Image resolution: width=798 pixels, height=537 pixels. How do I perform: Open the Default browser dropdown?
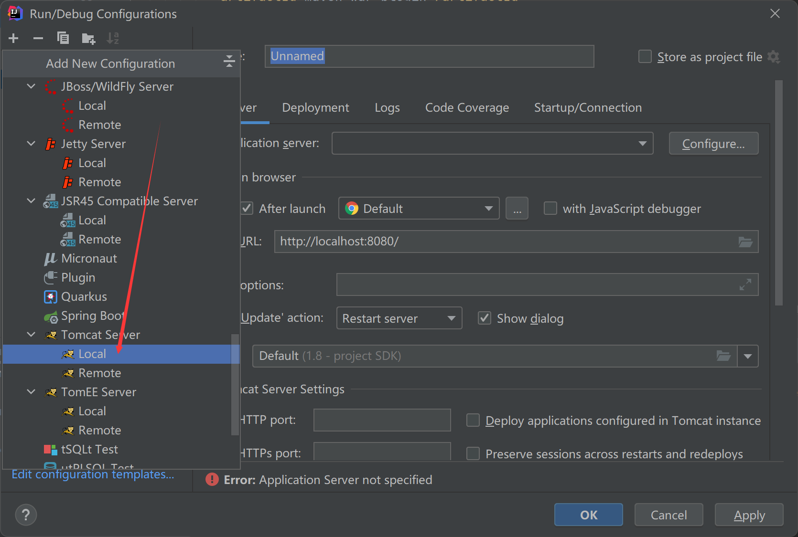pos(419,208)
